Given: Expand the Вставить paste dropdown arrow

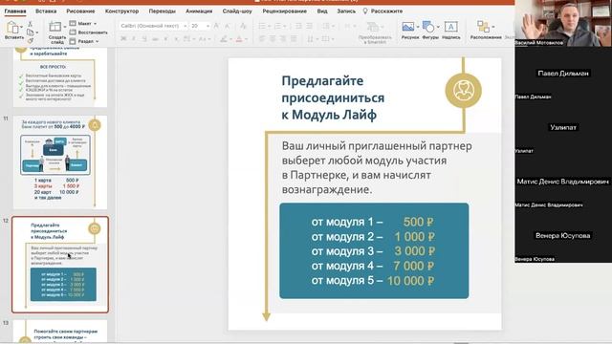Looking at the screenshot, I should (21, 28).
